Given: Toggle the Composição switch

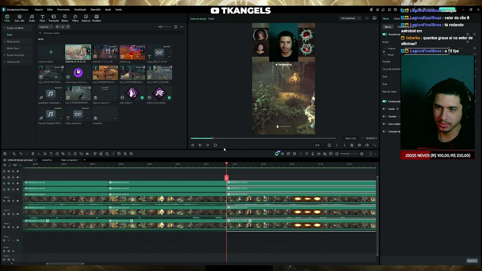Looking at the screenshot, I should pos(384,101).
